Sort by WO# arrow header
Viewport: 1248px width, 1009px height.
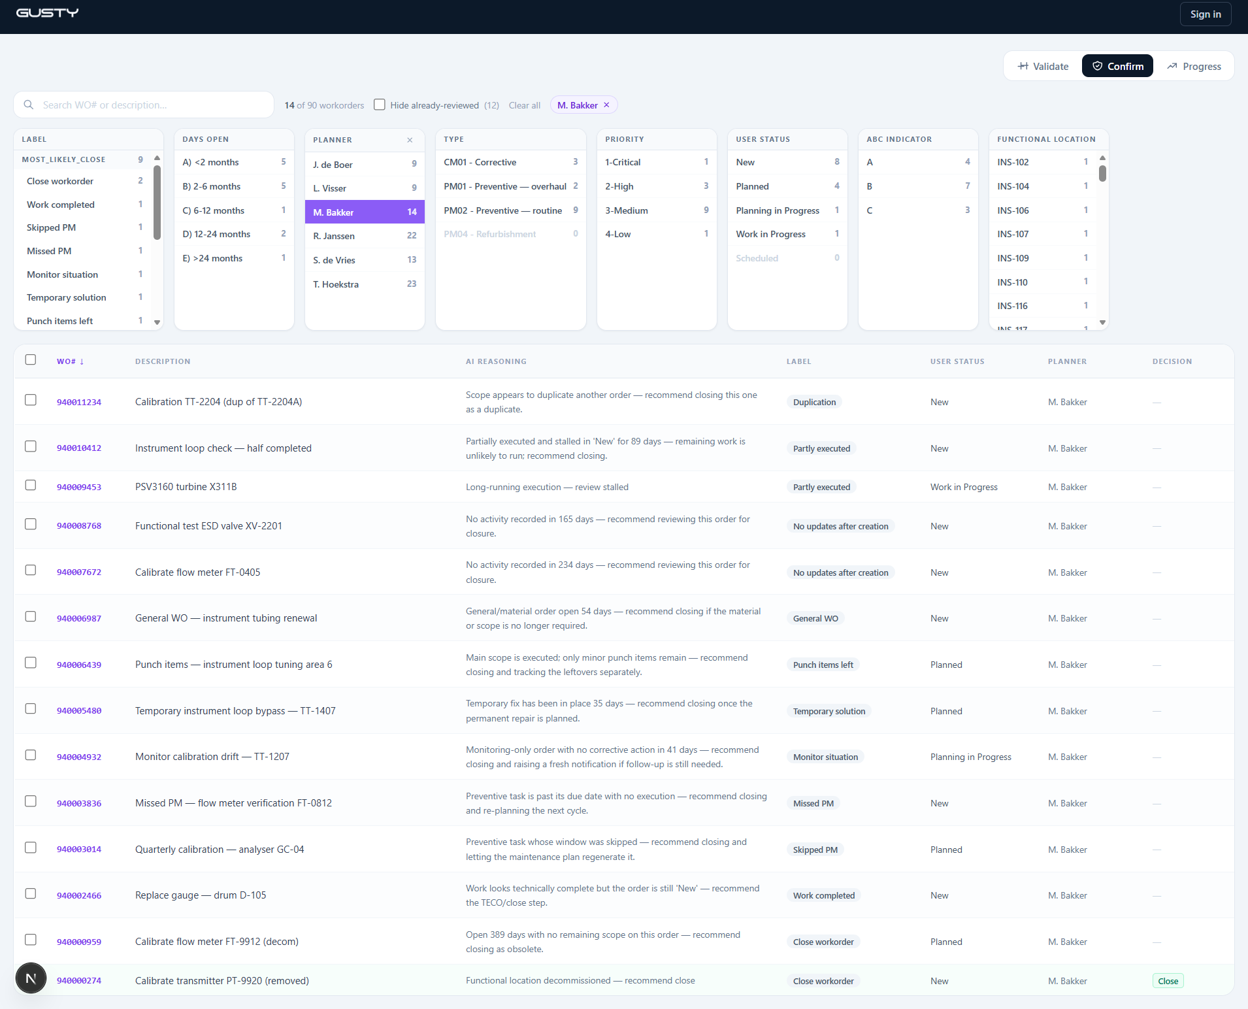click(x=71, y=361)
